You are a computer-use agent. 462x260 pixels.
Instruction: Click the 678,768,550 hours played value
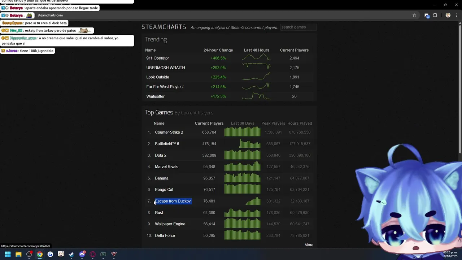[300, 132]
